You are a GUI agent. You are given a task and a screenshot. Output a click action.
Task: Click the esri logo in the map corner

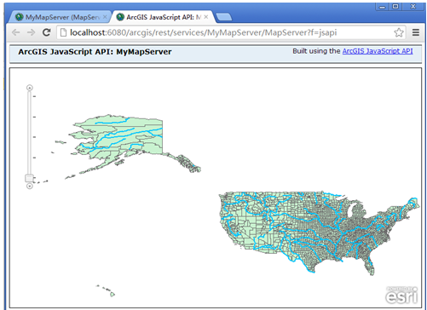[401, 296]
